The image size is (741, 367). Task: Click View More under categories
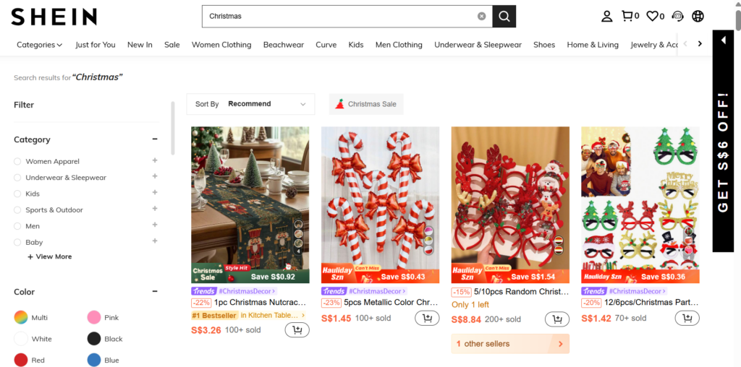49,256
